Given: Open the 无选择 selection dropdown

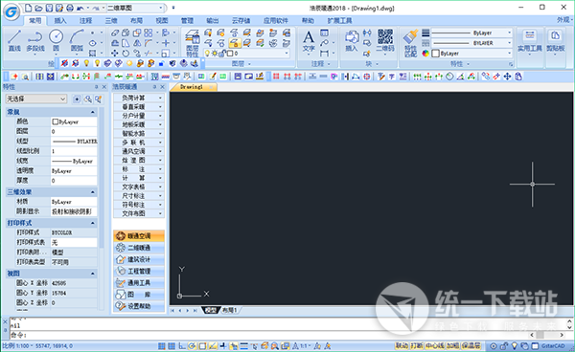Looking at the screenshot, I should pos(36,99).
